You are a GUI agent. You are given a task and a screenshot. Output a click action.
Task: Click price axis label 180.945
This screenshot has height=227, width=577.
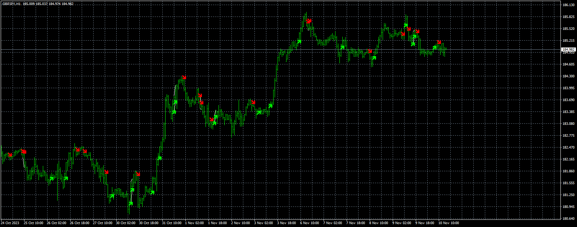[568, 207]
